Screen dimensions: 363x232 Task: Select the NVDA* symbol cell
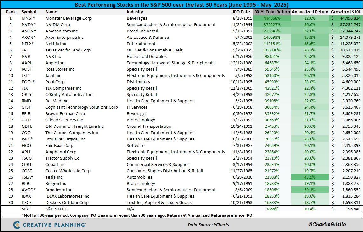click(x=29, y=24)
